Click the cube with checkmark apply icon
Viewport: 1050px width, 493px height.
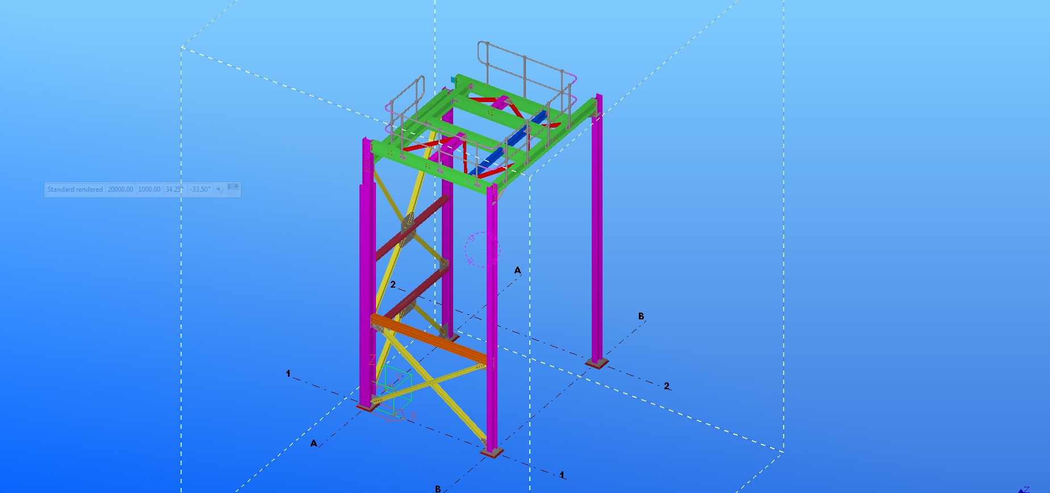220,189
